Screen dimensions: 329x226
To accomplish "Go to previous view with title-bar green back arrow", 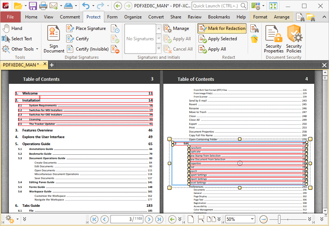I will click(118, 6).
